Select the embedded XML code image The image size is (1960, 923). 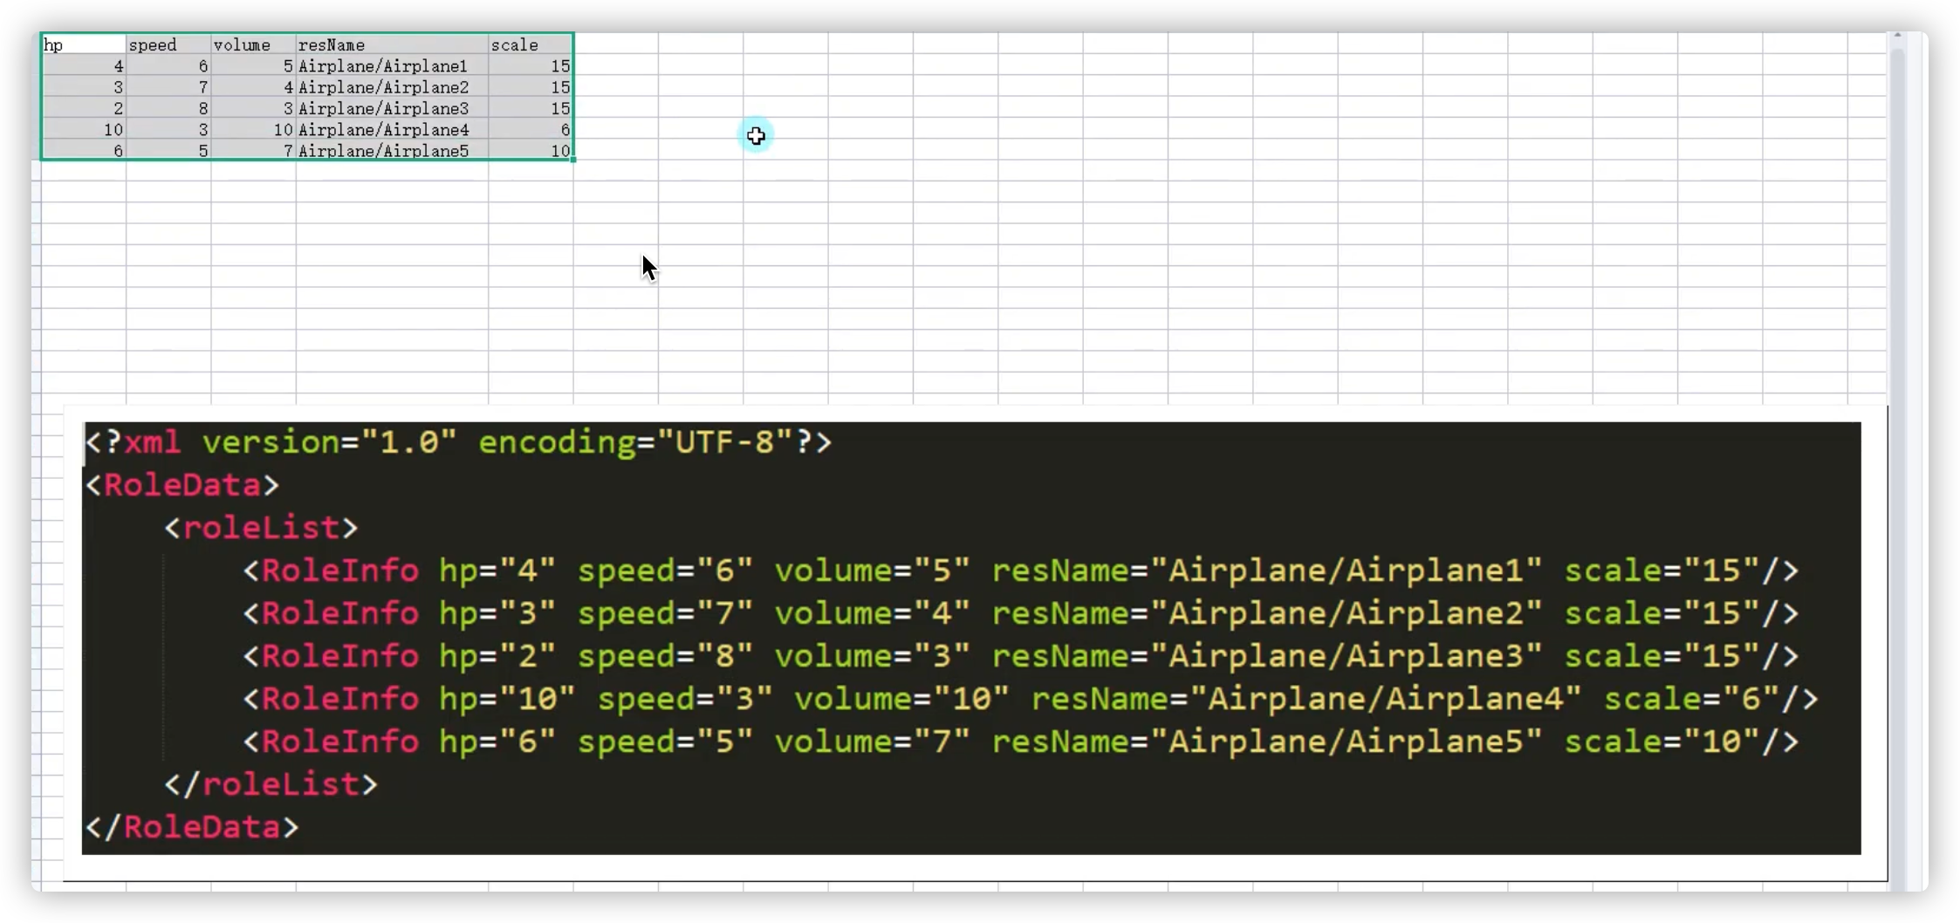(x=975, y=643)
